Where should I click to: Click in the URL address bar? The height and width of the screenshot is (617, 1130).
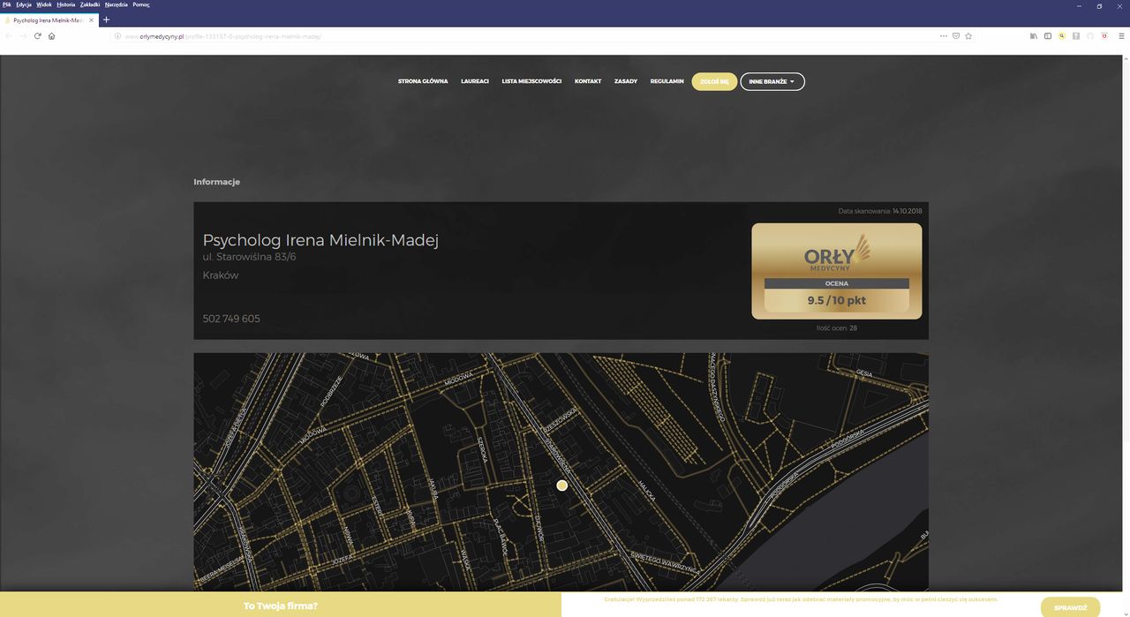pyautogui.click(x=530, y=36)
